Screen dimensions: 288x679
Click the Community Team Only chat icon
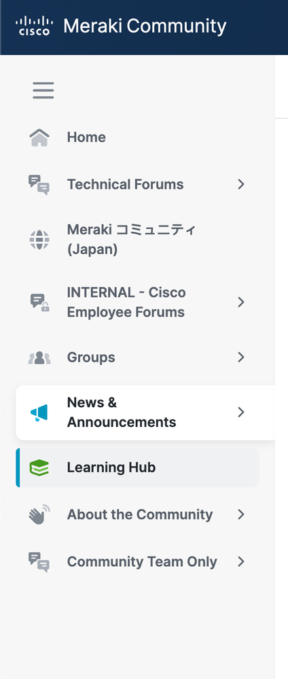[39, 562]
